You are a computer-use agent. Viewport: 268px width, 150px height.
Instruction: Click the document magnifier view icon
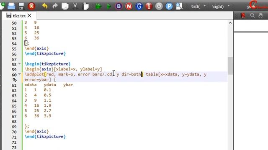179,7
